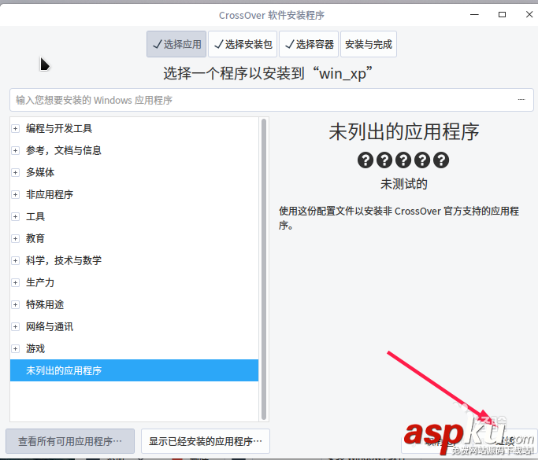Click the 未测试的 rating label

click(x=404, y=184)
